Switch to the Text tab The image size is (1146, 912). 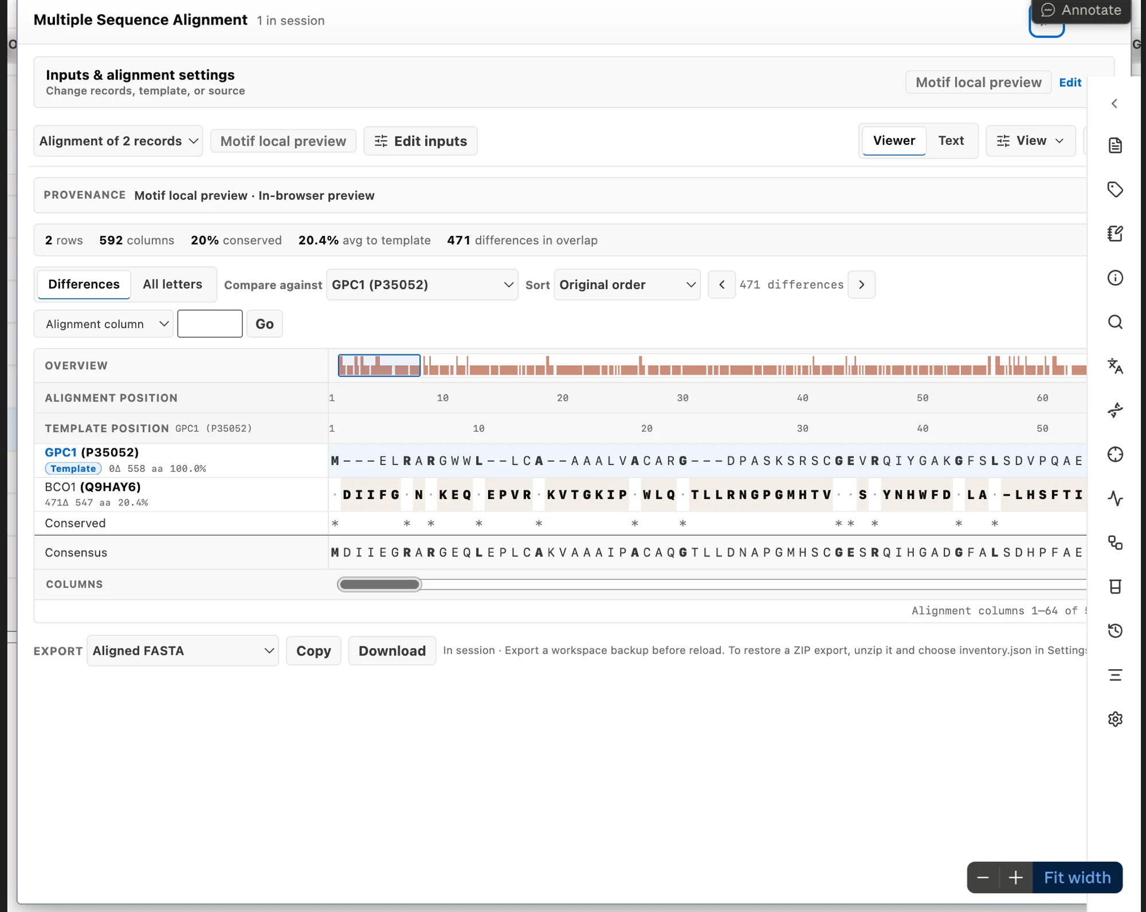coord(951,141)
